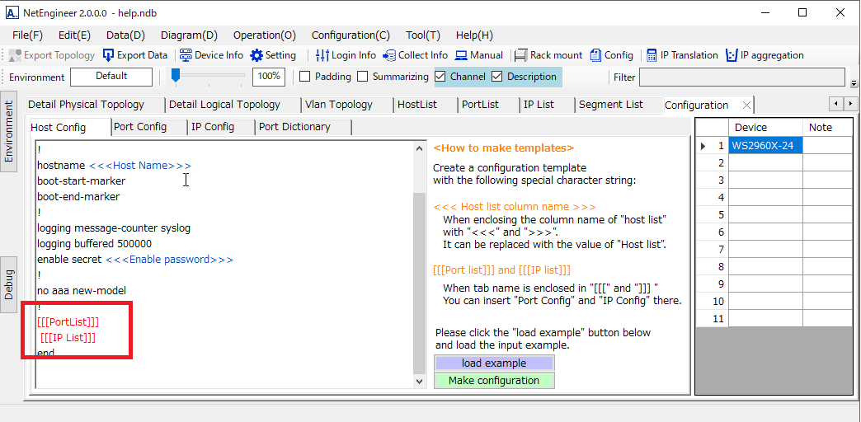Open the Configuration(C) menu

click(351, 35)
